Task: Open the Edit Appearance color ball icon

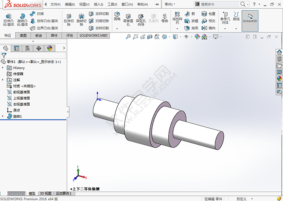Action: tap(197, 37)
